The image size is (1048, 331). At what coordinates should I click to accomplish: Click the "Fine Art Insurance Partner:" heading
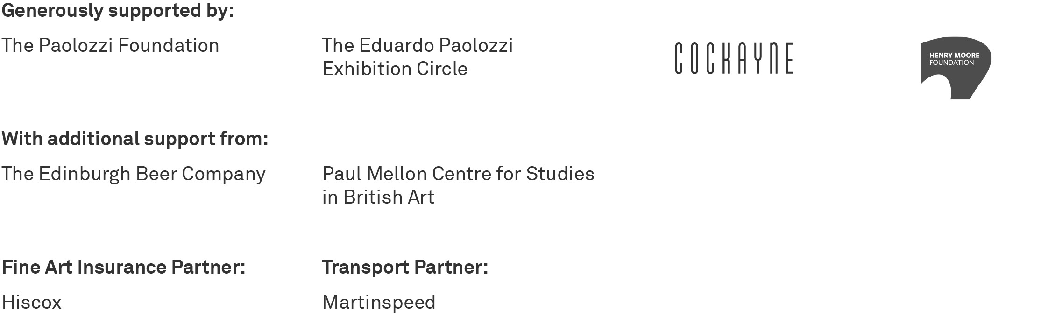pyautogui.click(x=123, y=268)
